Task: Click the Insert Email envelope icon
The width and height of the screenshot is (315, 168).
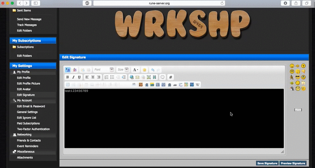Action: pyautogui.click(x=137, y=77)
